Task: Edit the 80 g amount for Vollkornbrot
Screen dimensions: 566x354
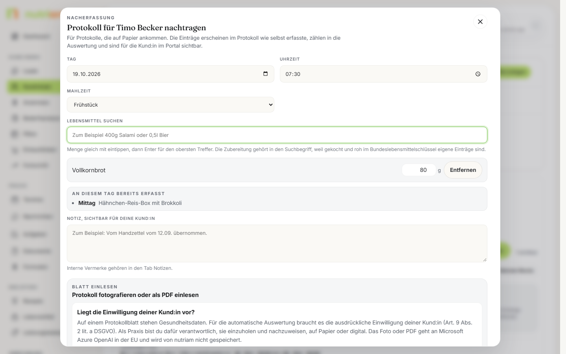Action: (x=419, y=170)
